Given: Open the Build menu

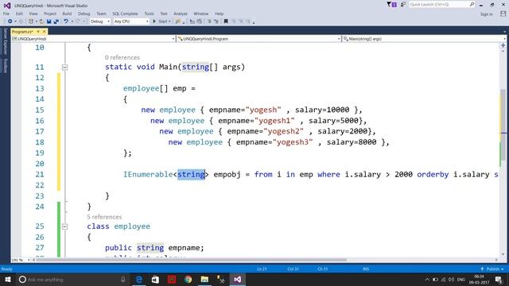Looking at the screenshot, I should pos(67,14).
